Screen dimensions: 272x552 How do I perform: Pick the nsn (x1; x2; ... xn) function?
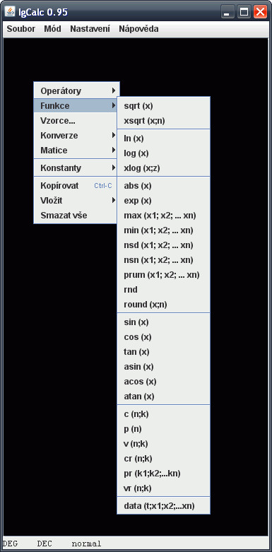[x=164, y=260]
